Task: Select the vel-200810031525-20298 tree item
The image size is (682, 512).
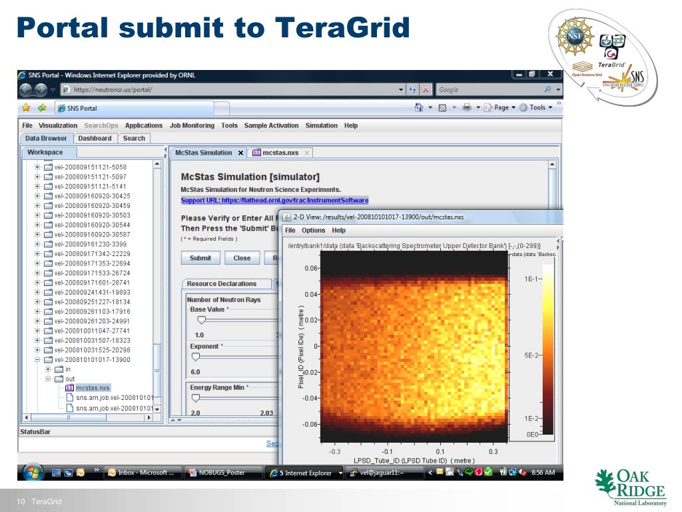Action: point(92,350)
